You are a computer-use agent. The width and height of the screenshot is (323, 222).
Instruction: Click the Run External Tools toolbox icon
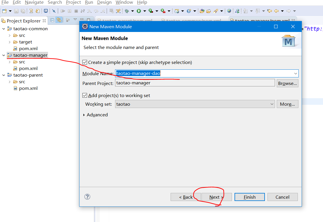[x=163, y=11]
